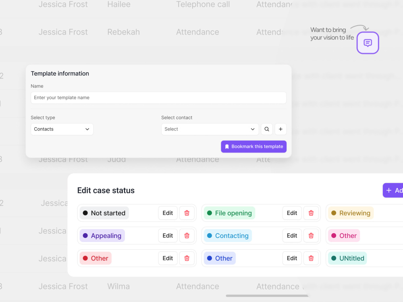403x302 pixels.
Task: Select the Not started status tag
Action: click(x=104, y=213)
